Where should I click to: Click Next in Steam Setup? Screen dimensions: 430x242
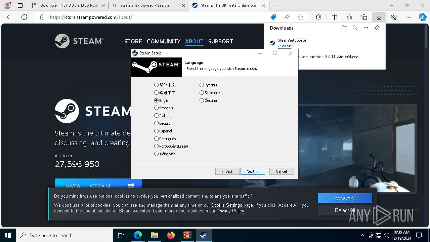click(253, 171)
